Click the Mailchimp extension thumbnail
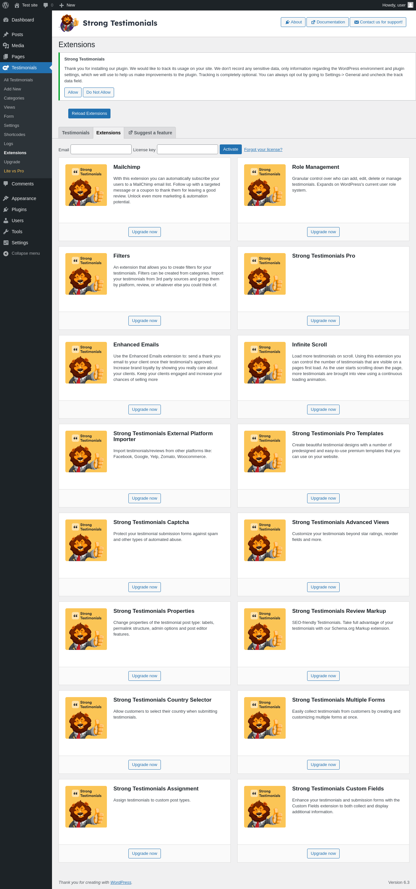The height and width of the screenshot is (889, 416). 86,185
